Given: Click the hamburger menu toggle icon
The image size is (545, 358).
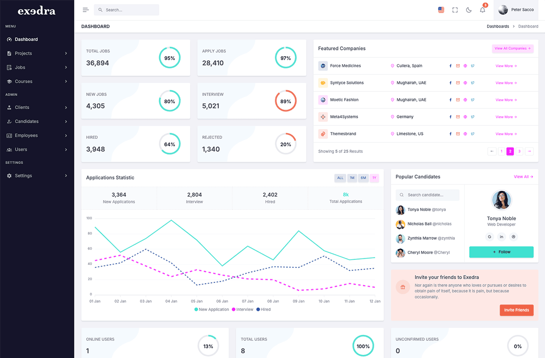Looking at the screenshot, I should [85, 10].
